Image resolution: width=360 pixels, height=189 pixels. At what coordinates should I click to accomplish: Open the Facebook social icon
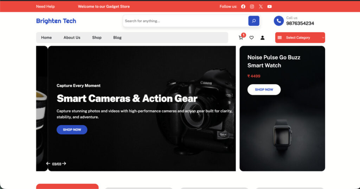click(243, 6)
